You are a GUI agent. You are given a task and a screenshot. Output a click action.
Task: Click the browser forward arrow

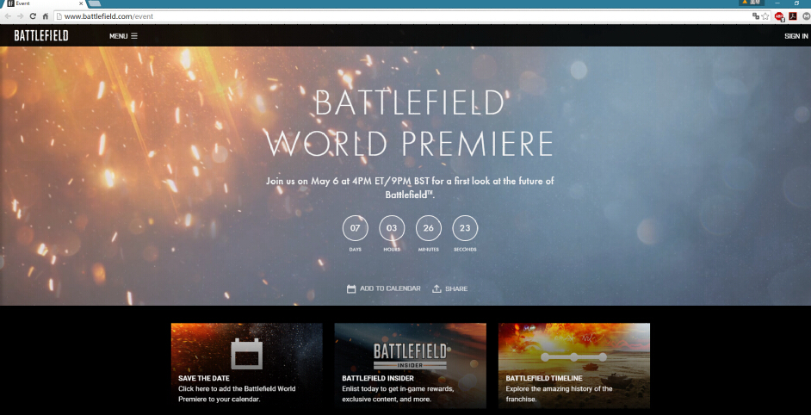(20, 16)
